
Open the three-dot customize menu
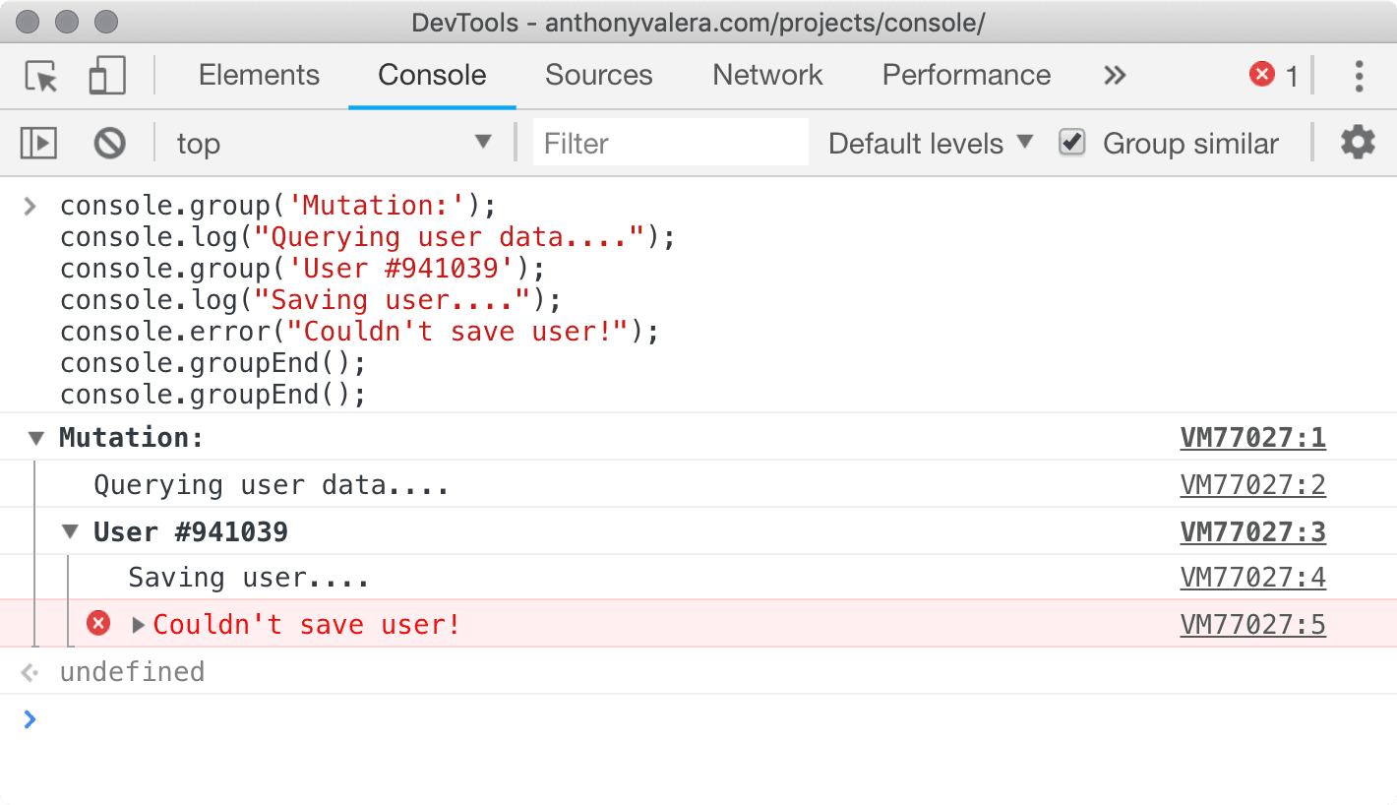pyautogui.click(x=1359, y=76)
